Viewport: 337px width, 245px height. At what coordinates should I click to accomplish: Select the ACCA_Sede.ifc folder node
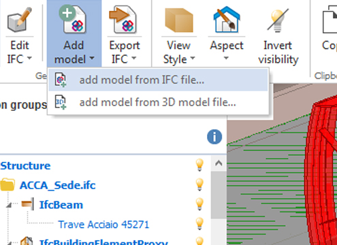tap(57, 185)
